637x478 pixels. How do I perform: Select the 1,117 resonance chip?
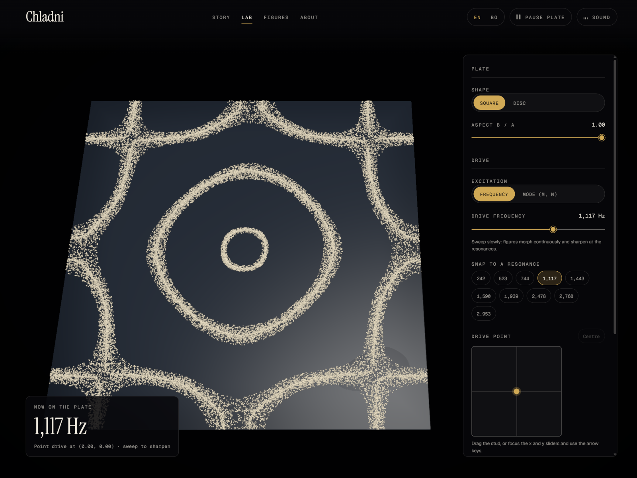coord(549,278)
